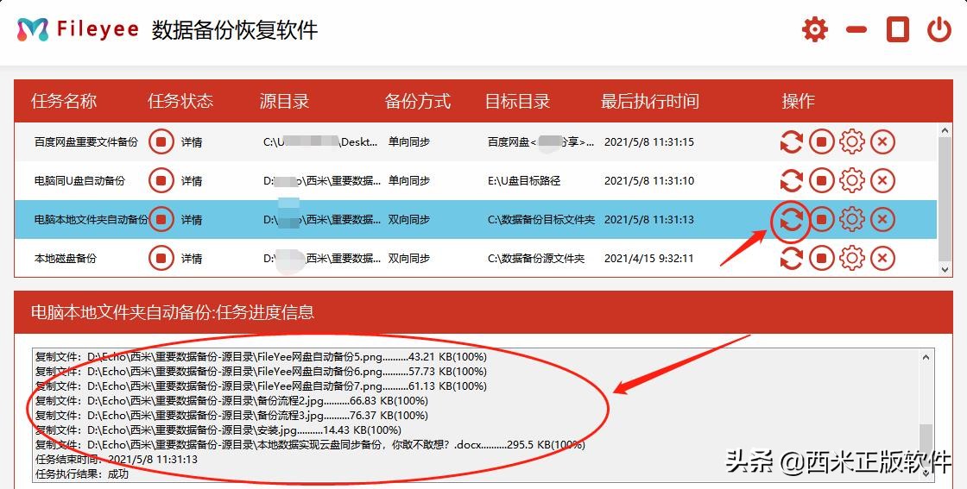
Task: Delete the 百度网盘重要文件备份 task
Action: pos(882,141)
